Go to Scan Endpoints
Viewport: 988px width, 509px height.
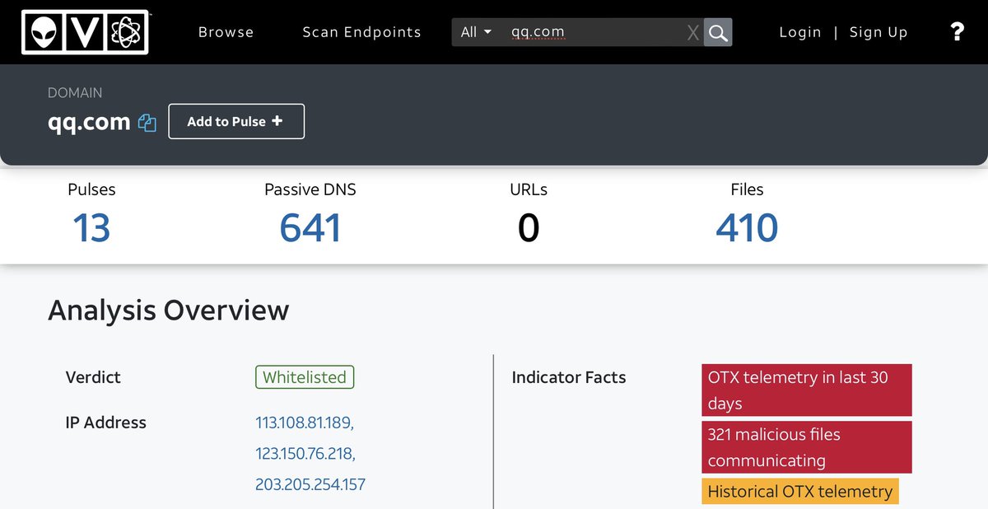[361, 32]
